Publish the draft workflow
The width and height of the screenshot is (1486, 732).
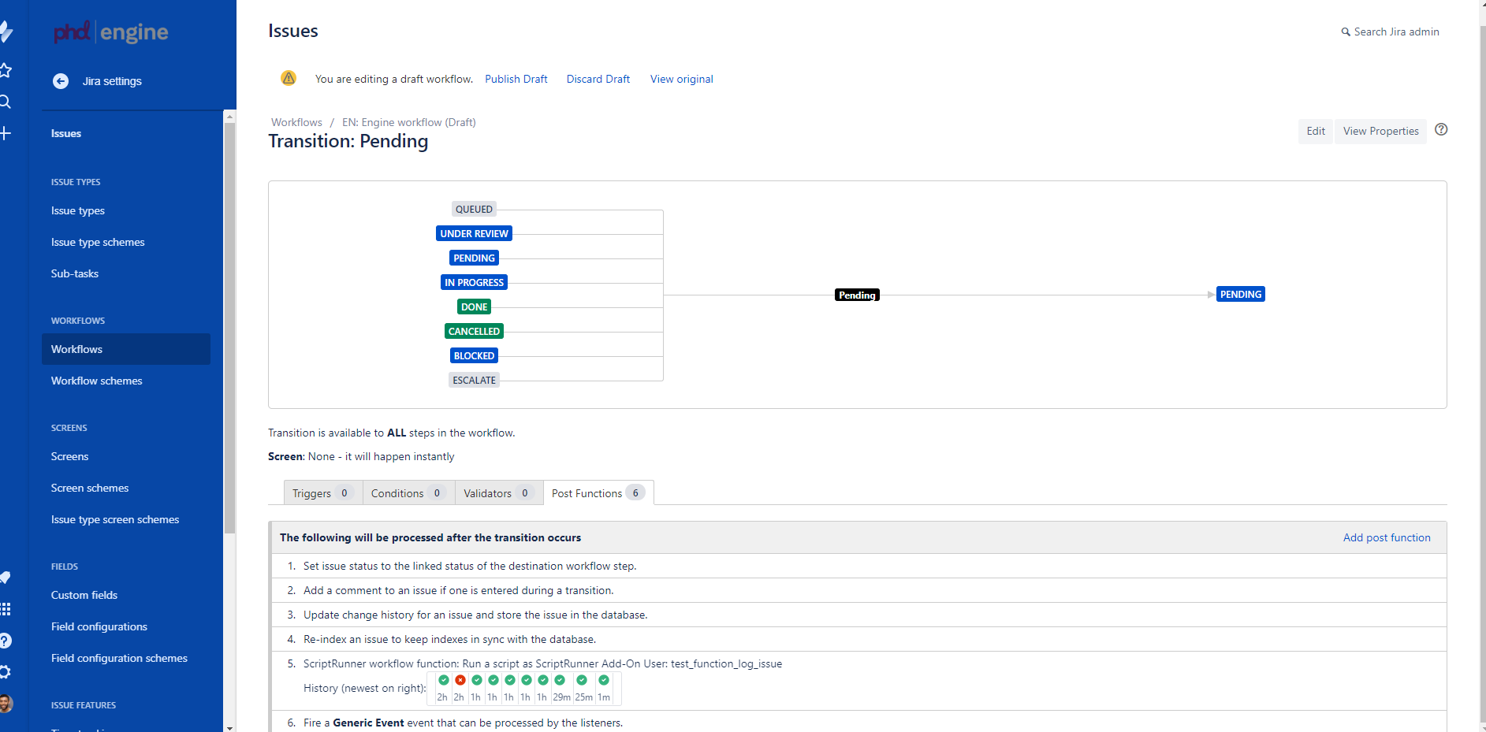[x=516, y=79]
